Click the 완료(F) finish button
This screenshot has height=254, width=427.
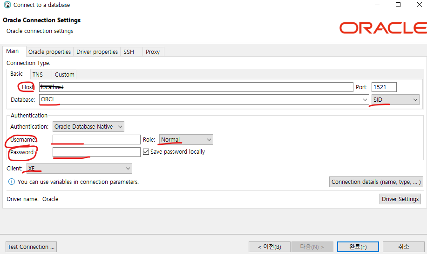coord(358,247)
